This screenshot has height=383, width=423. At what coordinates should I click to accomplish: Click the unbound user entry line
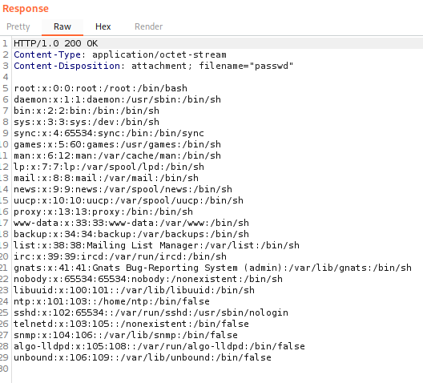pyautogui.click(x=143, y=357)
